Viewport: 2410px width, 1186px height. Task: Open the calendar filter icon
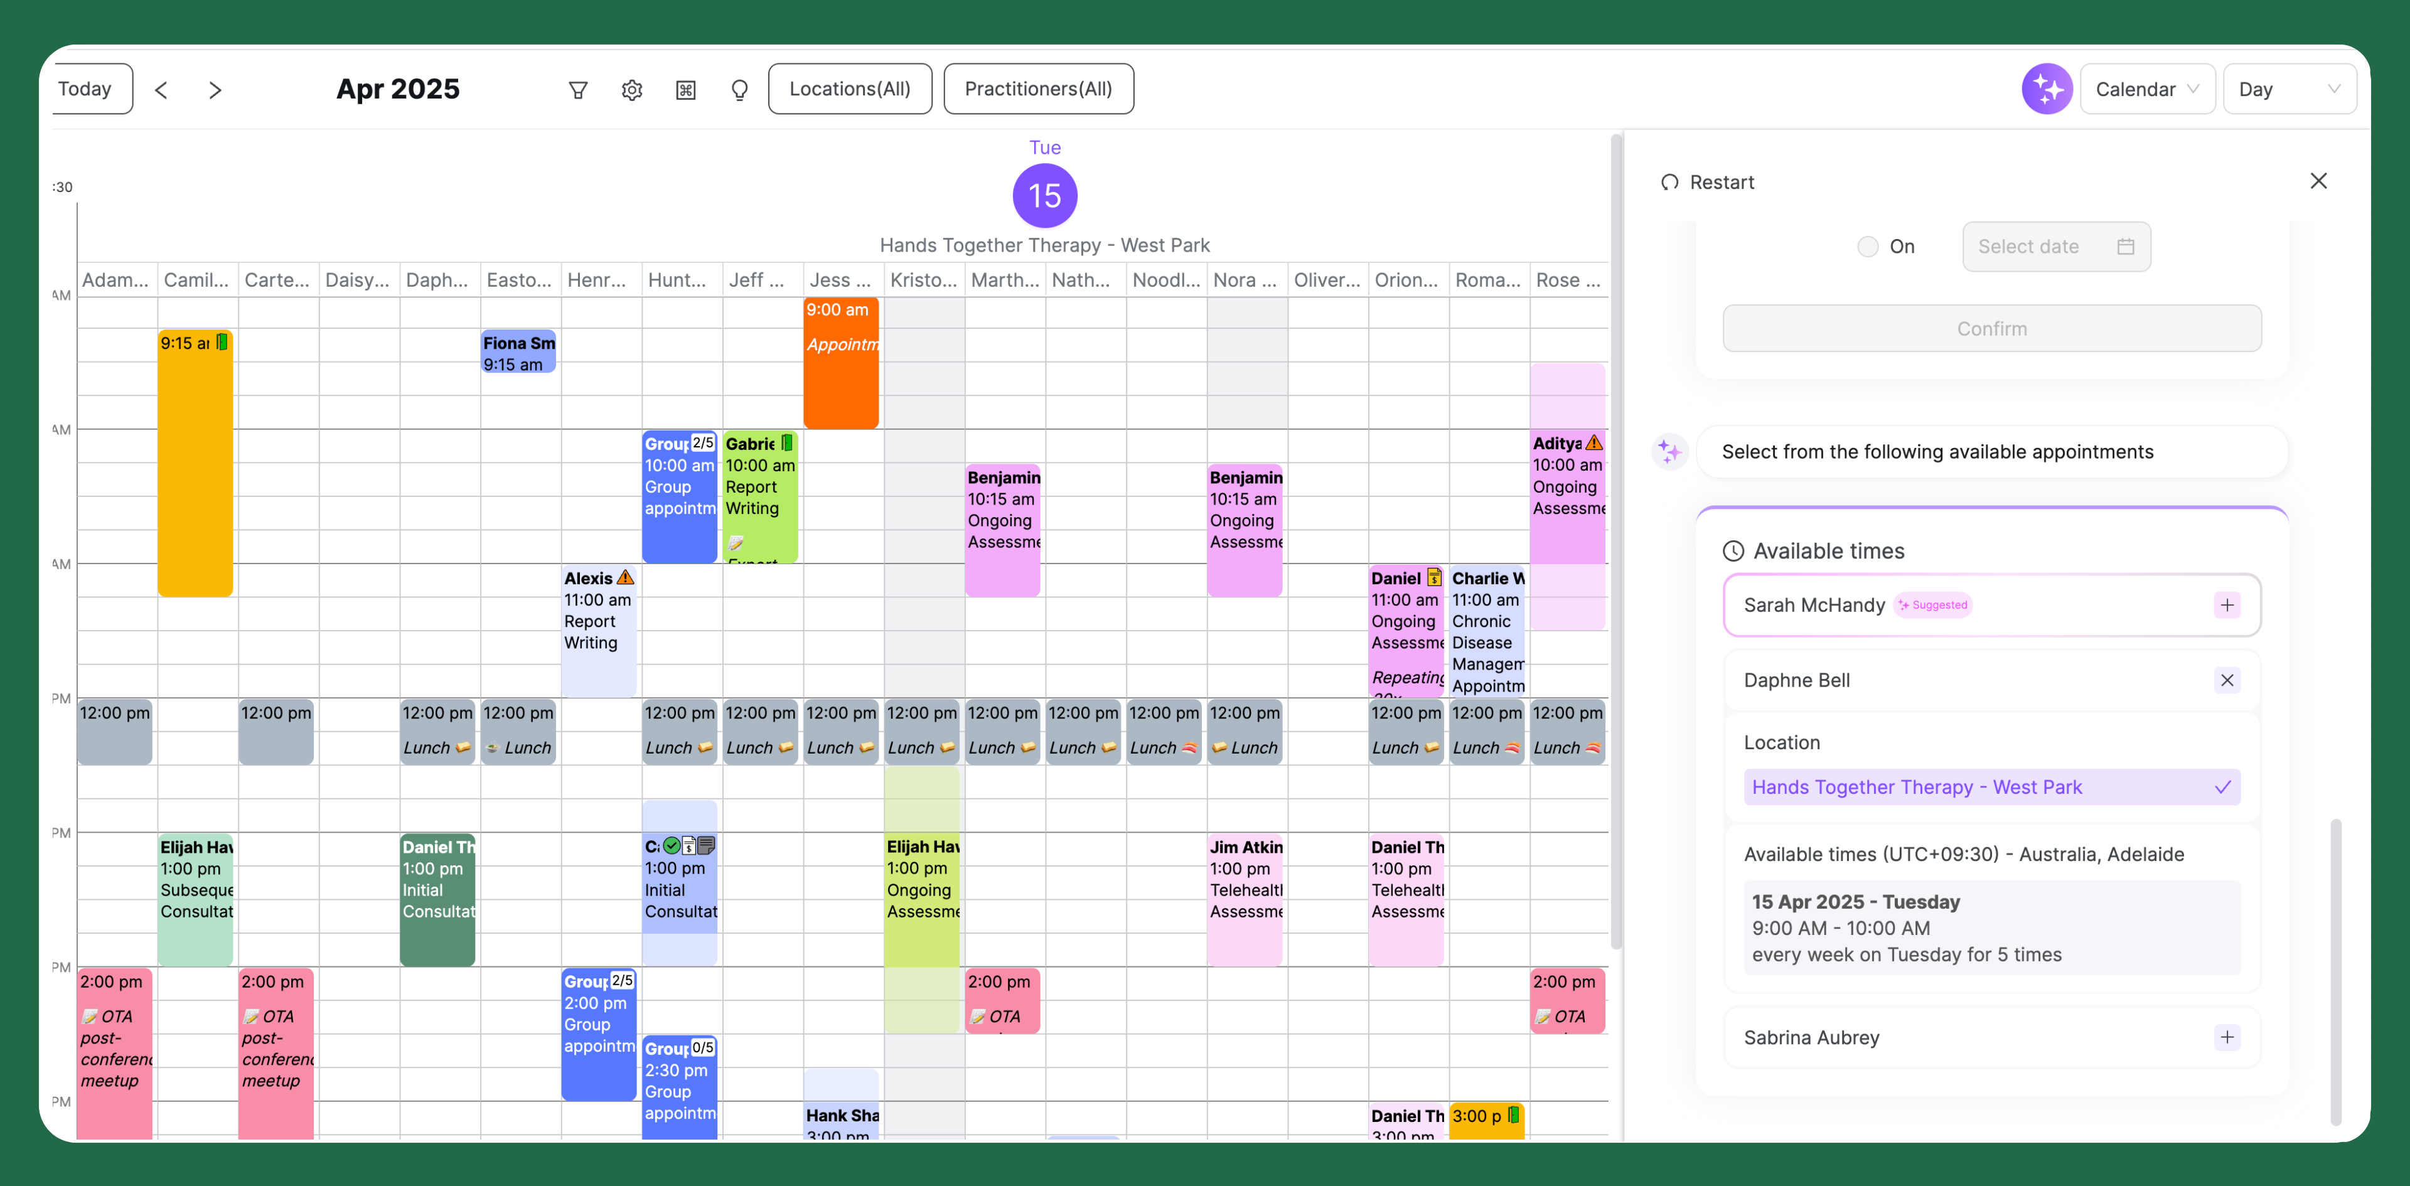(x=578, y=90)
